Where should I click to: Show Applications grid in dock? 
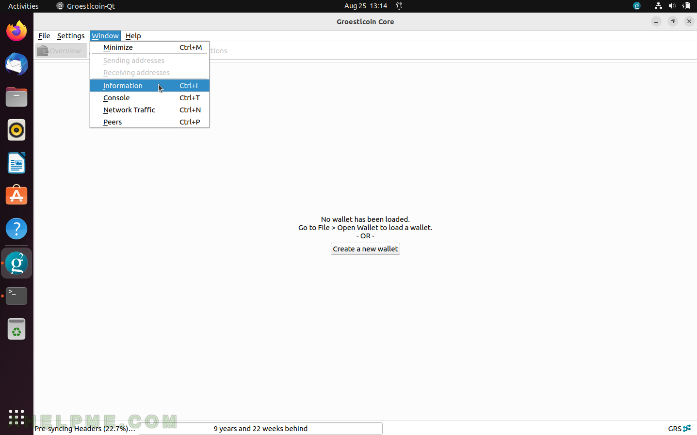coord(16,417)
